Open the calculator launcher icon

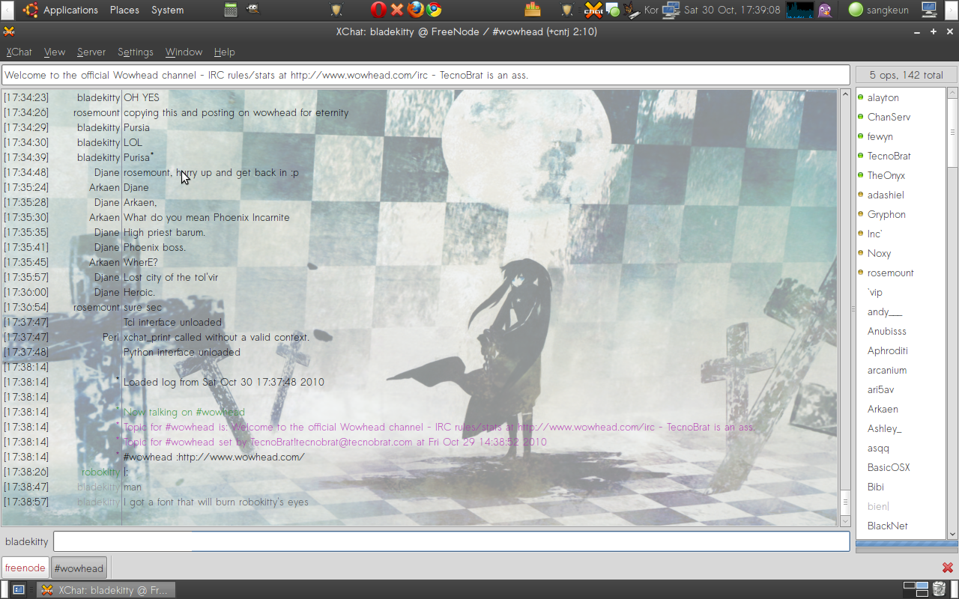point(231,10)
